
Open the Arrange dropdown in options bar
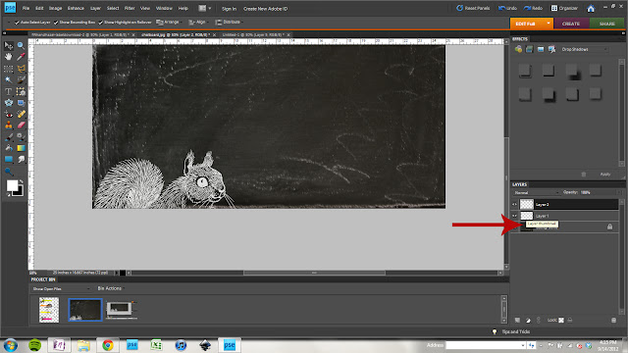pos(169,22)
